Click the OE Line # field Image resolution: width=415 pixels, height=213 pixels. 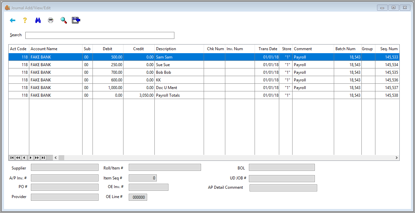[x=138, y=197]
